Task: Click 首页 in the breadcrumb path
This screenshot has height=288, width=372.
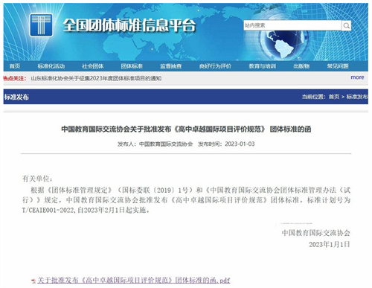Action: pyautogui.click(x=334, y=97)
